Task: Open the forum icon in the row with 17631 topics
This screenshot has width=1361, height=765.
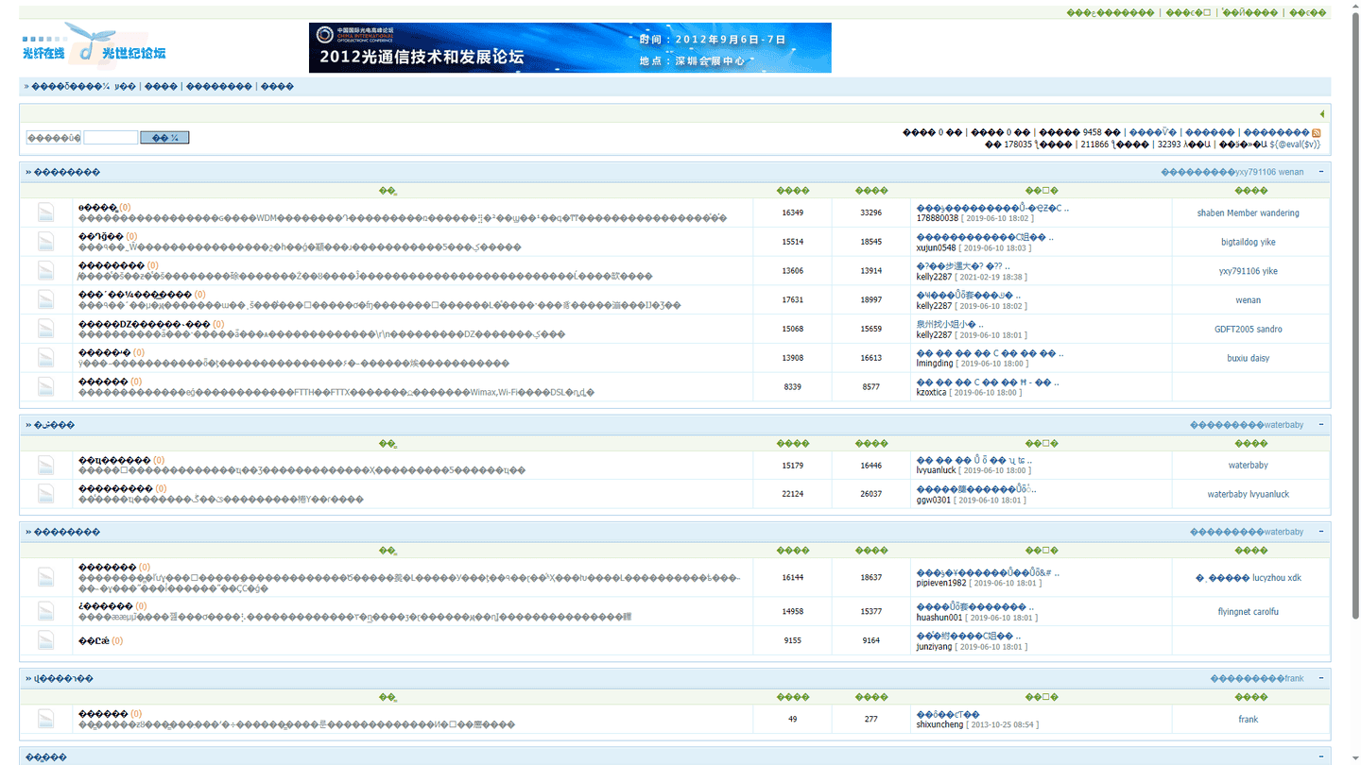Action: point(45,299)
